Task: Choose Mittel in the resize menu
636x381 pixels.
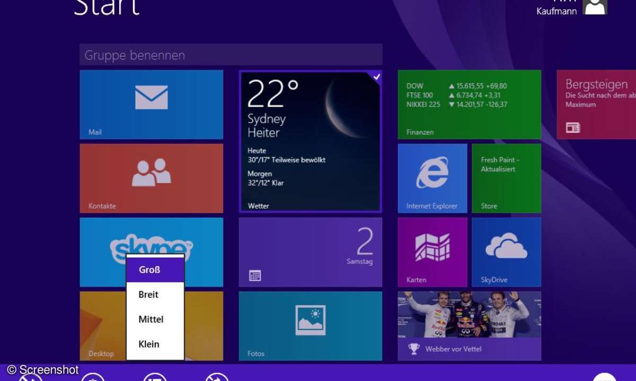Action: (155, 320)
